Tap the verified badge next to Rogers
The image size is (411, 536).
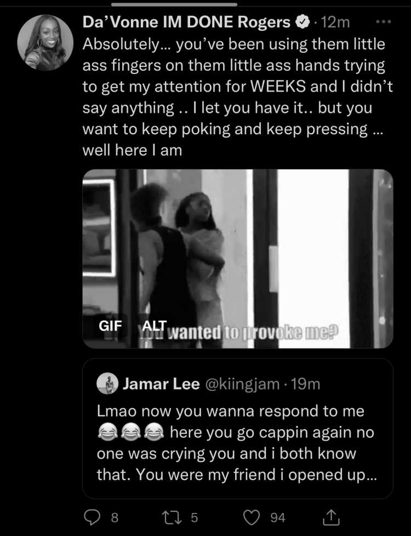pos(302,22)
